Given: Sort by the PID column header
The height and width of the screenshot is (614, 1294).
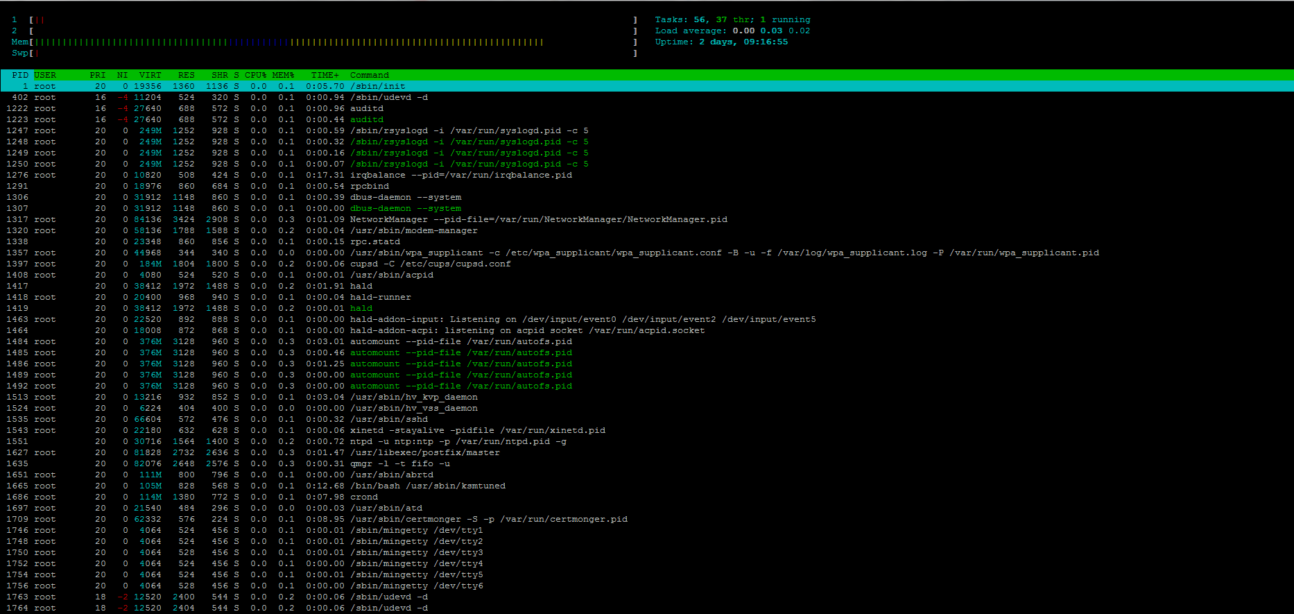Looking at the screenshot, I should [20, 75].
